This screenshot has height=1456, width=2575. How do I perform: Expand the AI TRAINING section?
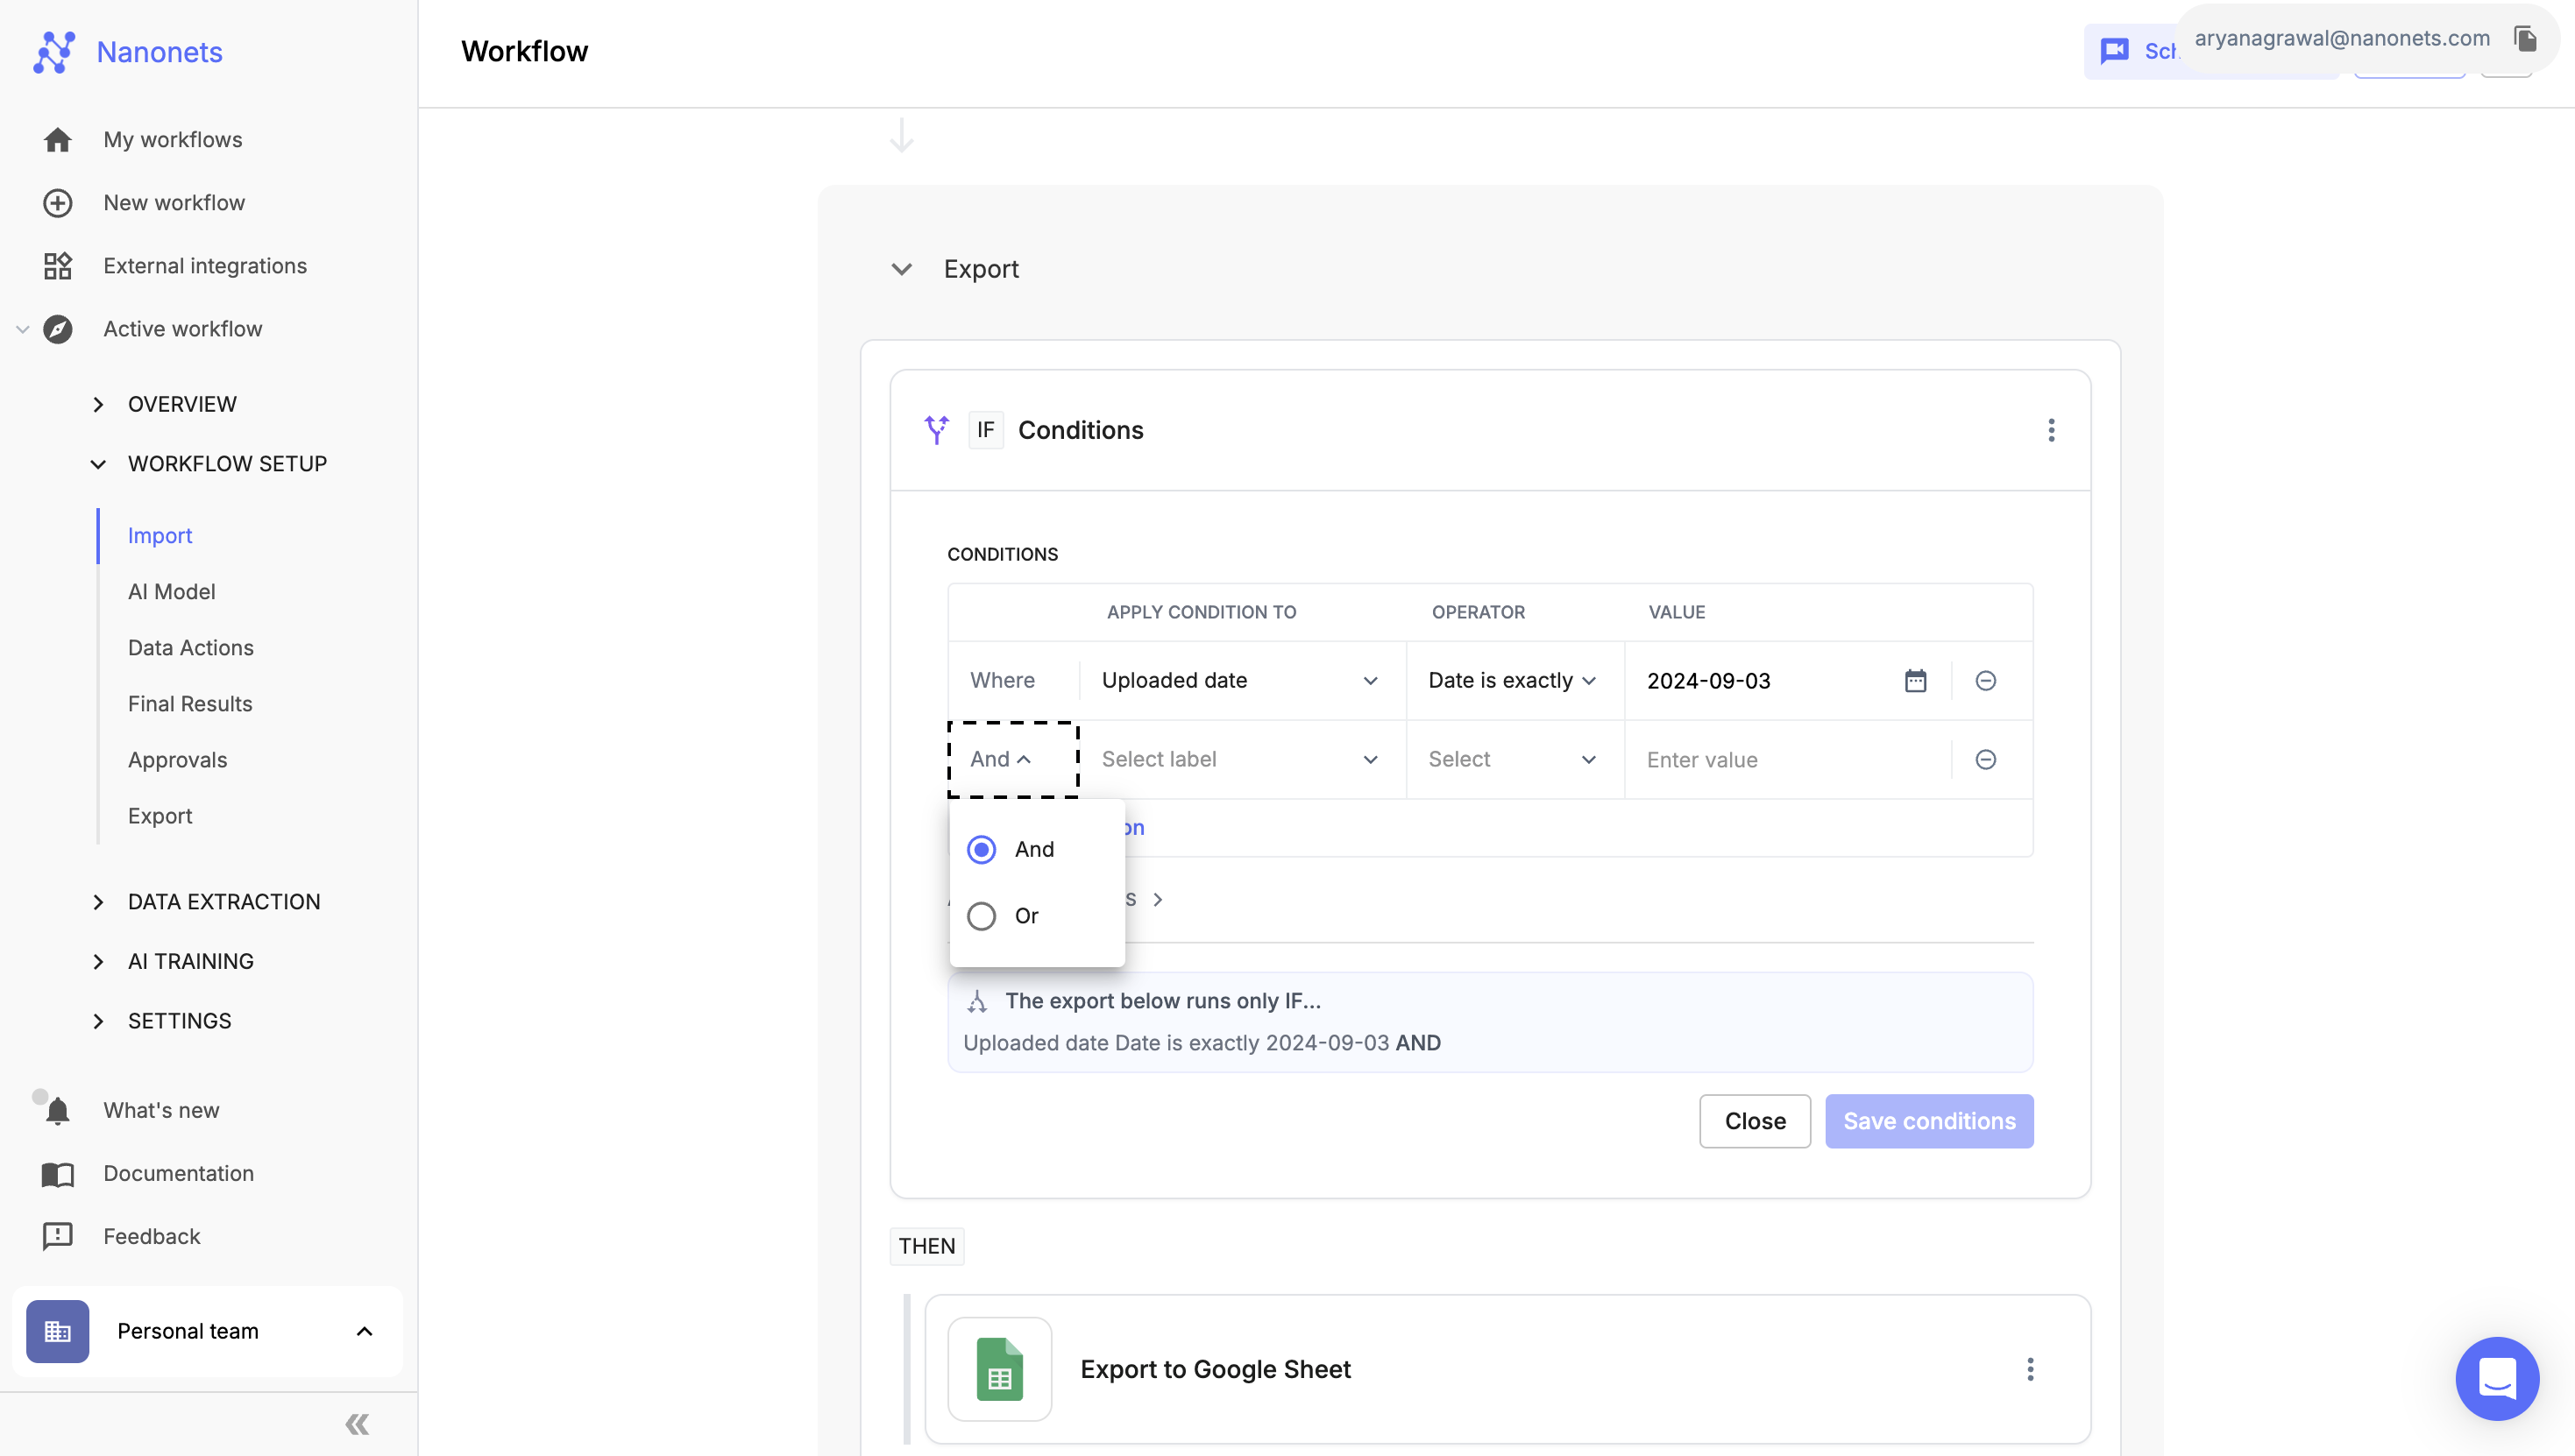[x=98, y=962]
